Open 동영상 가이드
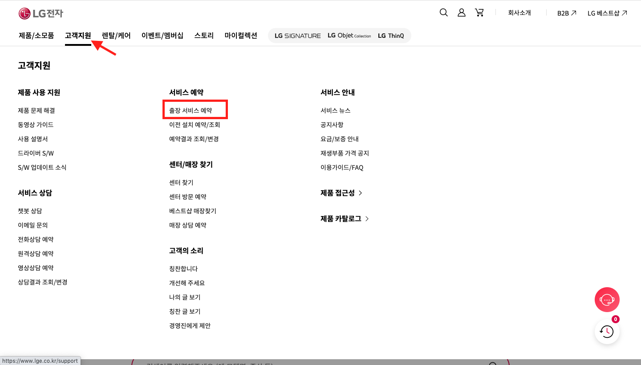 (36, 124)
